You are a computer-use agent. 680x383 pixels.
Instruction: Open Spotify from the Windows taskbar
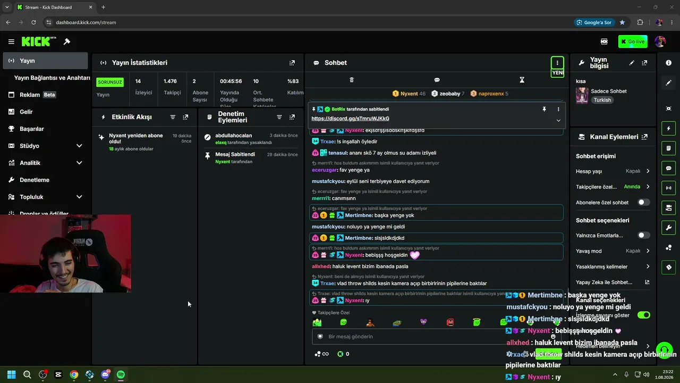click(121, 374)
